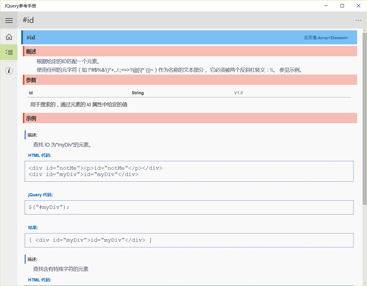Select the 示例 section heading
Viewport: 367px width, 286px height.
coord(31,118)
